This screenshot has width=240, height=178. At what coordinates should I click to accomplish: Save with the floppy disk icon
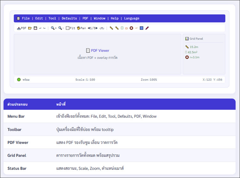pos(35,28)
